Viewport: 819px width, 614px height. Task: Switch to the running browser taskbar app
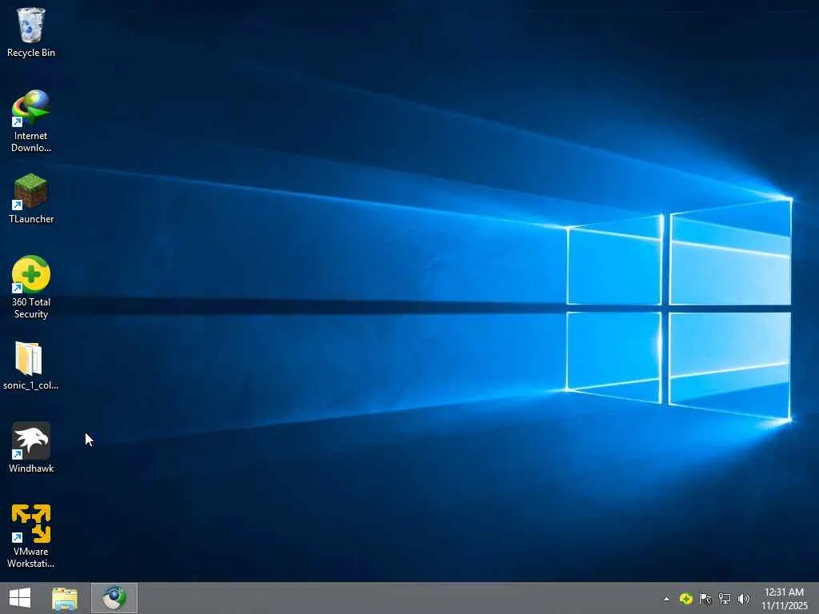tap(114, 598)
